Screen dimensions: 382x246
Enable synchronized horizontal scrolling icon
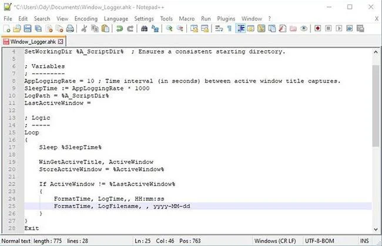tap(205, 29)
